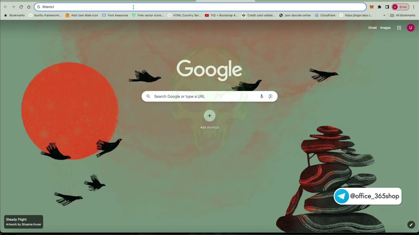The height and width of the screenshot is (235, 419).
Task: Open the Google account avatar U
Action: point(410,28)
